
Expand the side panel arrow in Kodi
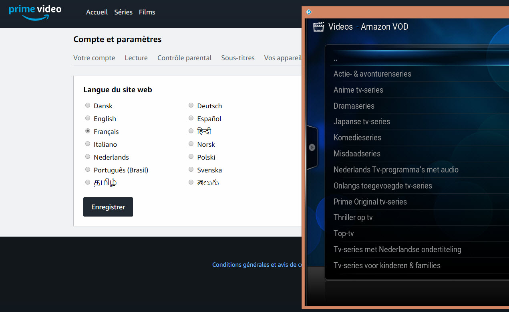point(312,147)
